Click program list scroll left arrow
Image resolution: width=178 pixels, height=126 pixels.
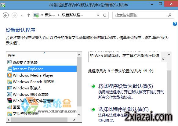9,120
